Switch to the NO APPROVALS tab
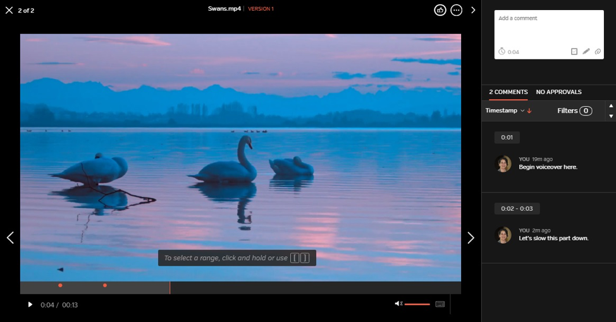The height and width of the screenshot is (322, 616). 558,92
